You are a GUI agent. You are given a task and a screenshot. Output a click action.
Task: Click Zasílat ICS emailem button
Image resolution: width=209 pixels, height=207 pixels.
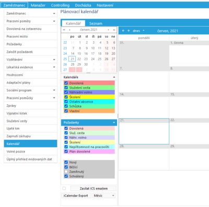[94, 188]
